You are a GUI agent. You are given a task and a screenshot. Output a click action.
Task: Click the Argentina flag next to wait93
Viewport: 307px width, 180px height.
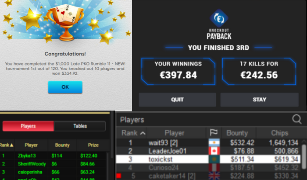(x=214, y=143)
